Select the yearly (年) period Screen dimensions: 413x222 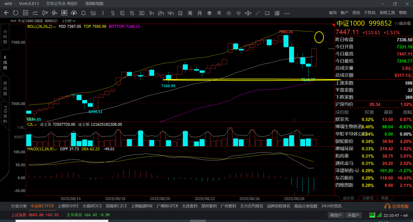pos(219,13)
